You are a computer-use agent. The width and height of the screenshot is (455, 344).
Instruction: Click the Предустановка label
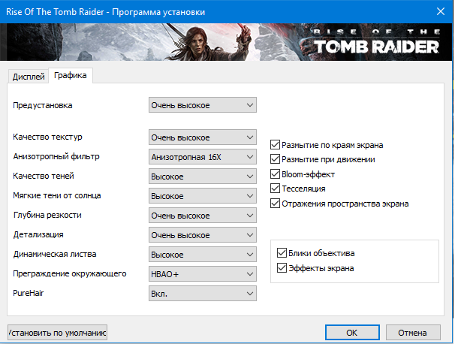(x=43, y=105)
